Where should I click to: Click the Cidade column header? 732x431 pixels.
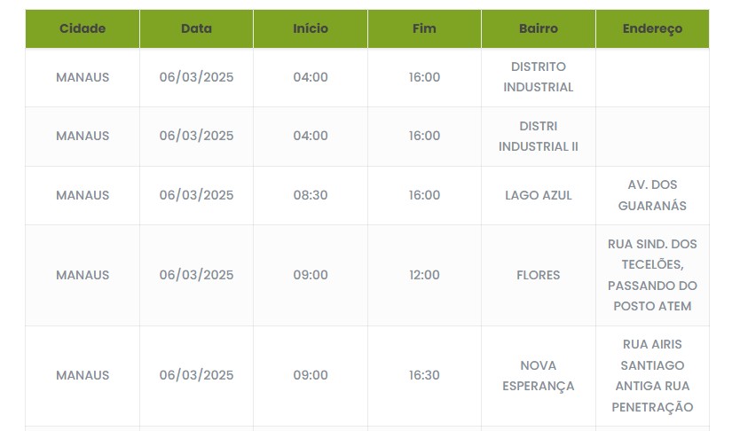click(x=83, y=28)
